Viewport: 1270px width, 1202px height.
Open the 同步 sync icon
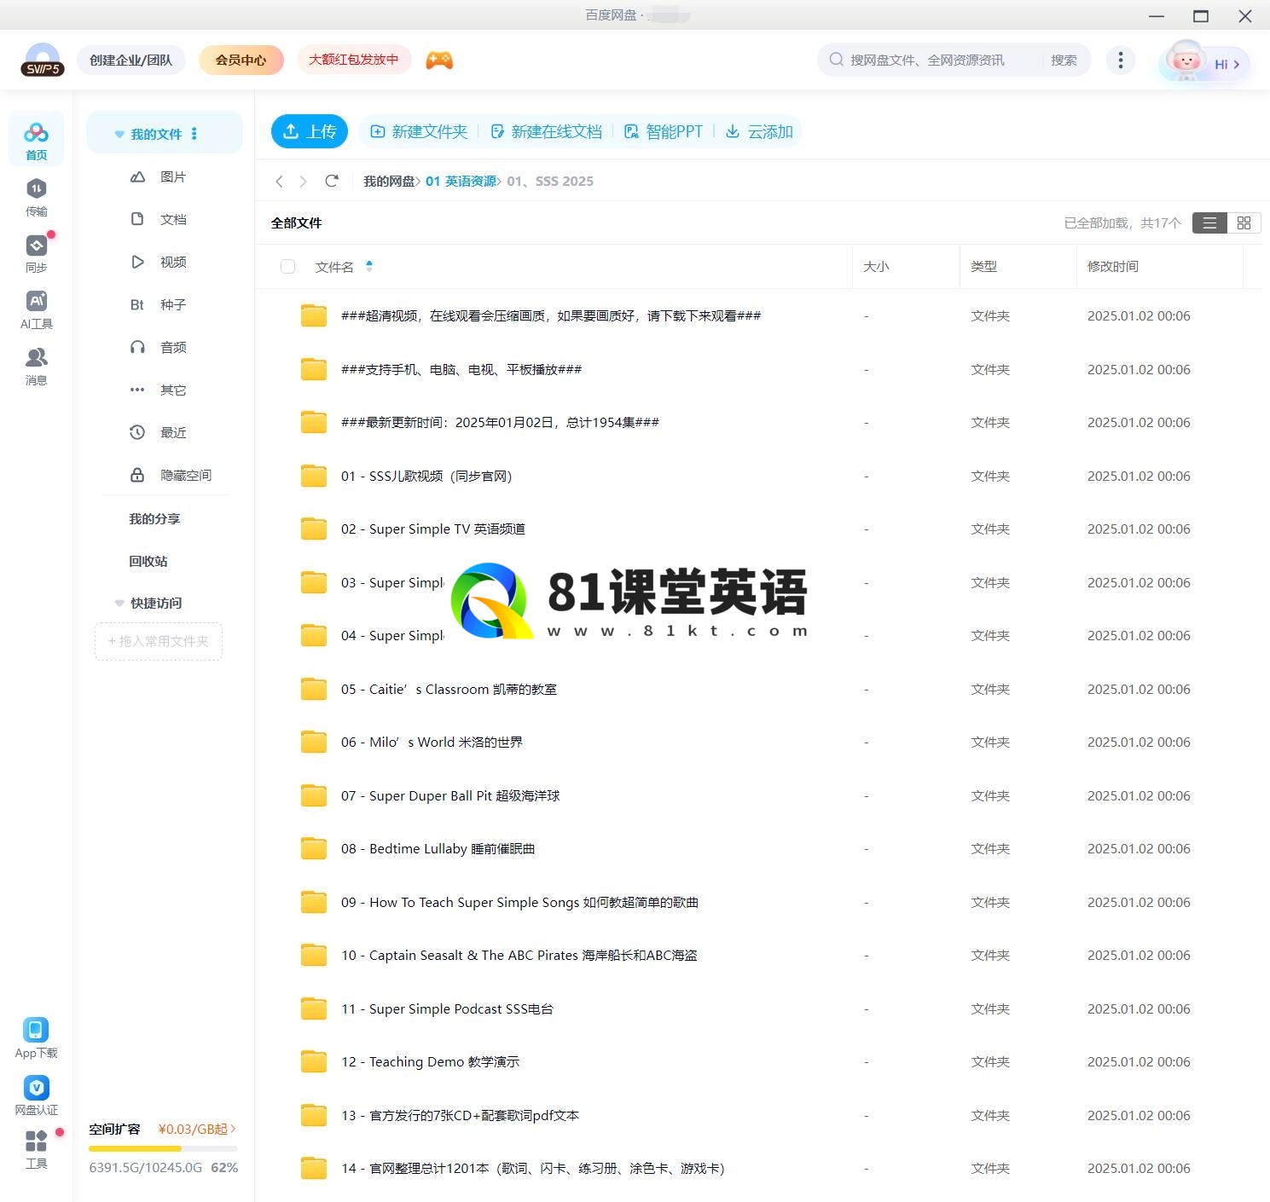[36, 252]
